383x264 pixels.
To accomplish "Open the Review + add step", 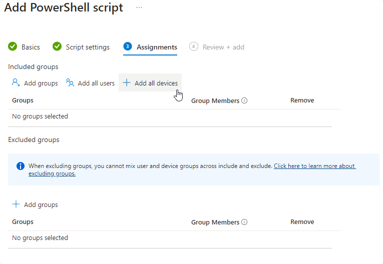I will point(223,47).
